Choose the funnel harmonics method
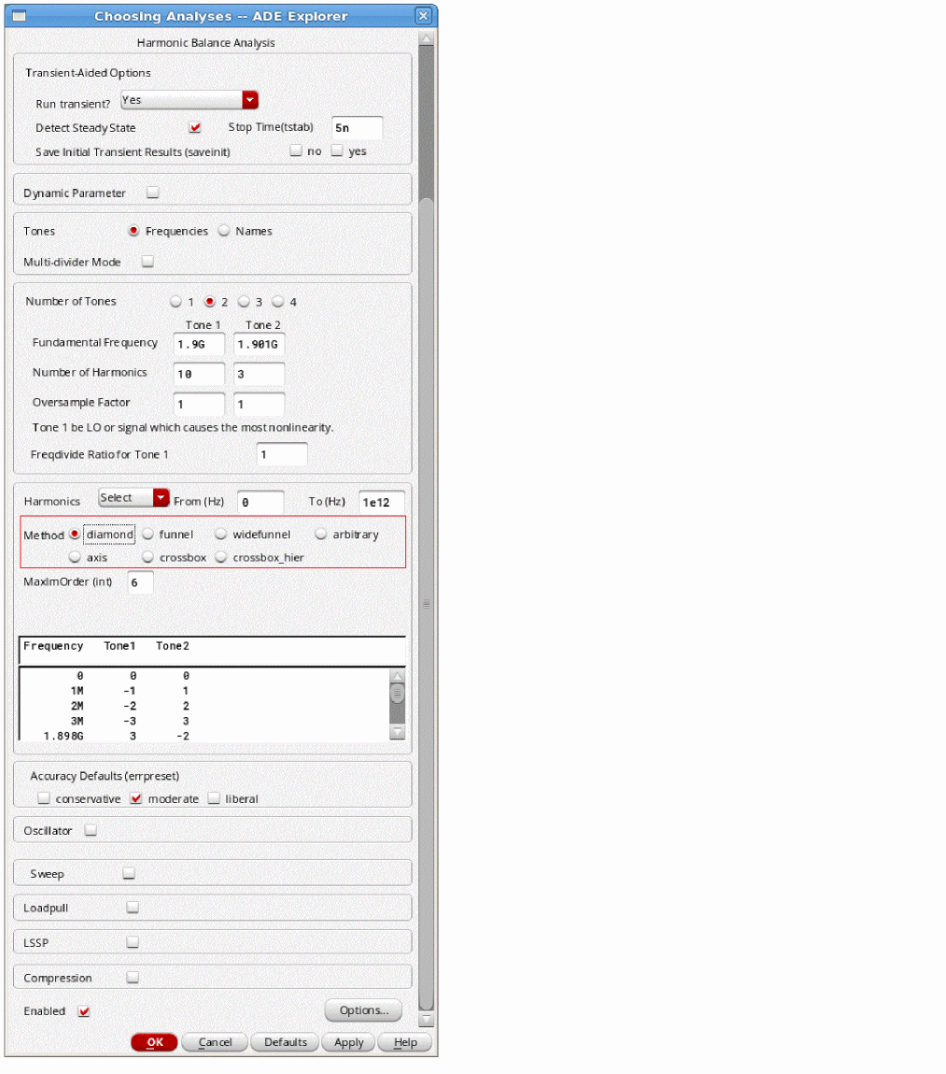946x1074 pixels. [148, 535]
